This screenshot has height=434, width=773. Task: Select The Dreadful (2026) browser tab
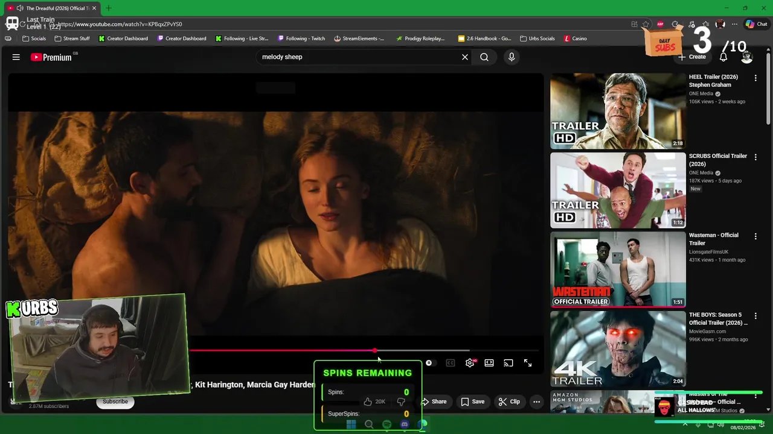(x=52, y=8)
